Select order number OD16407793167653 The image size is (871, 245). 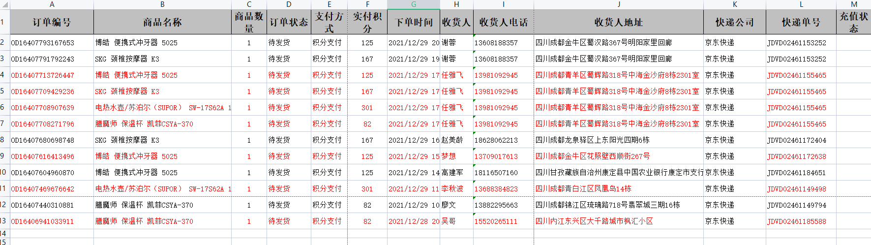click(43, 43)
